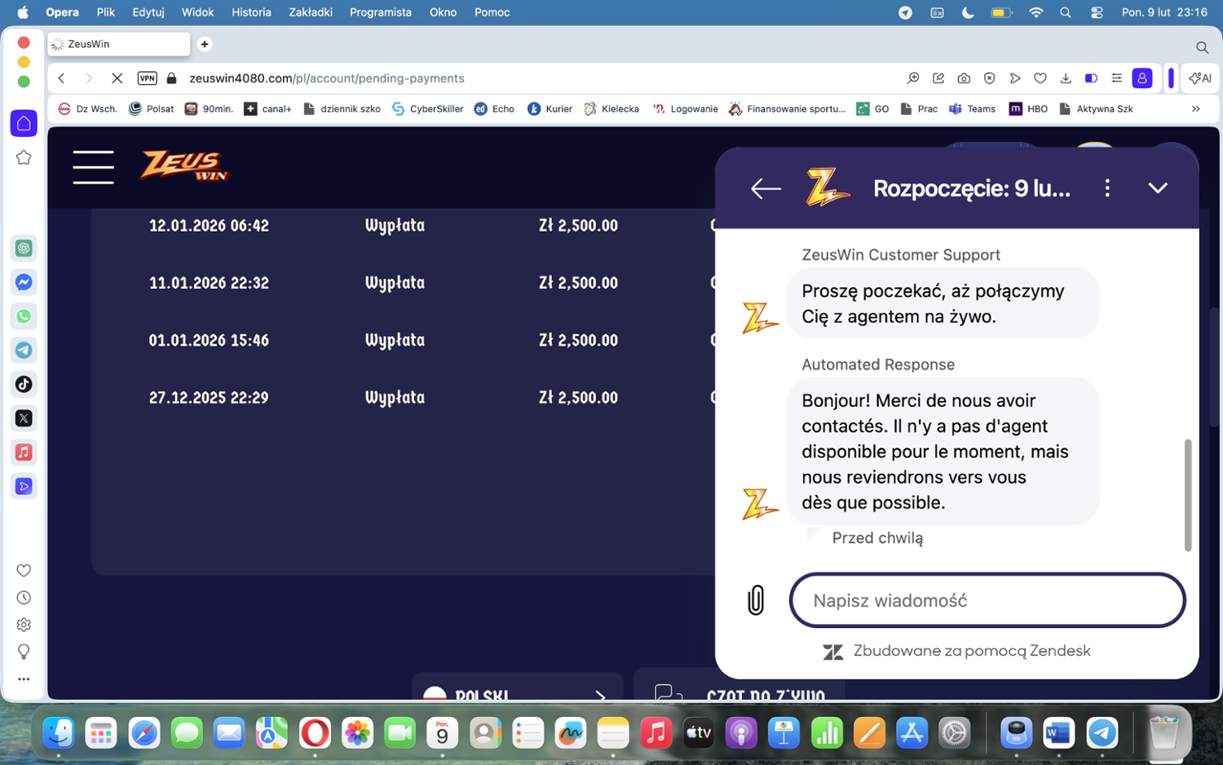Viewport: 1223px width, 765px height.
Task: Click the Napisz wiadomość message field
Action: tap(987, 600)
